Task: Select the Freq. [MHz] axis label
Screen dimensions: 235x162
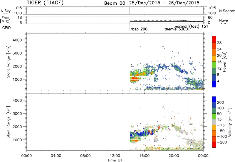Action: pyautogui.click(x=5, y=20)
